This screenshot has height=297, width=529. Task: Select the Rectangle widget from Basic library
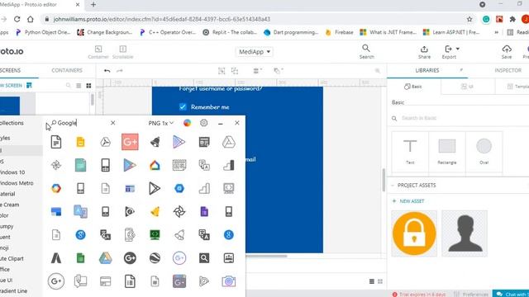447,152
